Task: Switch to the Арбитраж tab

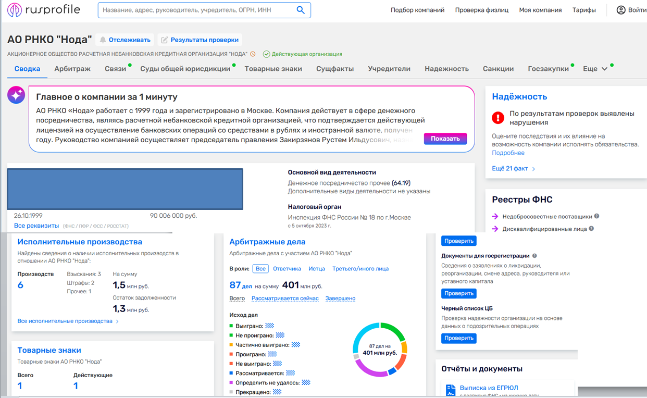Action: [72, 69]
